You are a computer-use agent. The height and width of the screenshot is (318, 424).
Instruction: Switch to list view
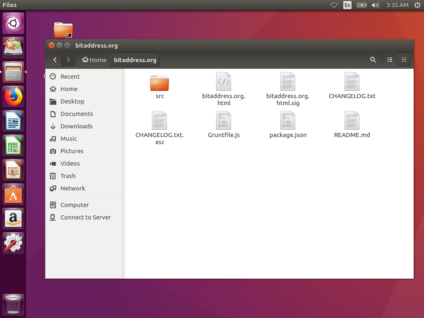(x=390, y=60)
